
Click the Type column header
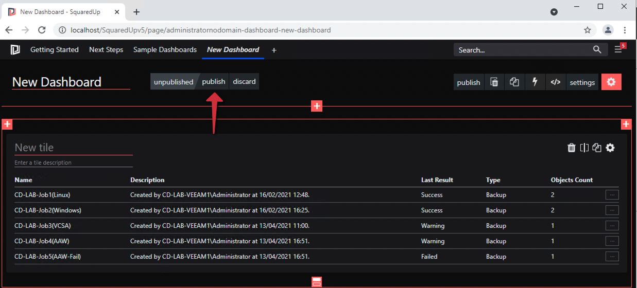coord(493,180)
